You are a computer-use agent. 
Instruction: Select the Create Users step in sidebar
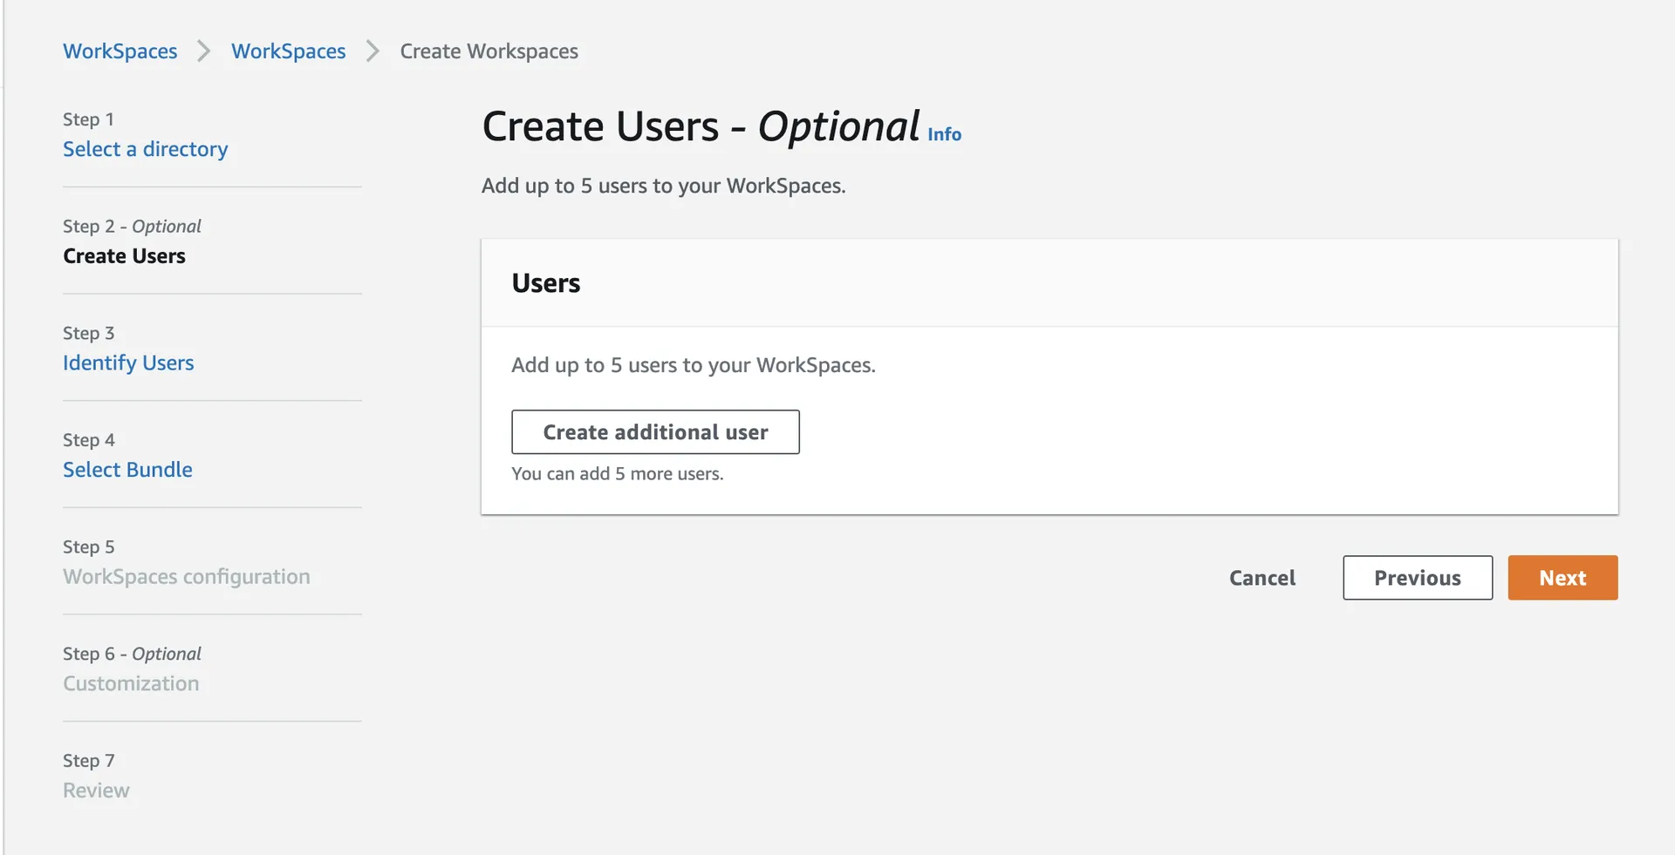[124, 256]
